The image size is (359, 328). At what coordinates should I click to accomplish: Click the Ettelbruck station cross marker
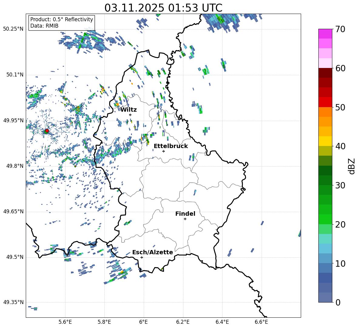click(x=163, y=151)
